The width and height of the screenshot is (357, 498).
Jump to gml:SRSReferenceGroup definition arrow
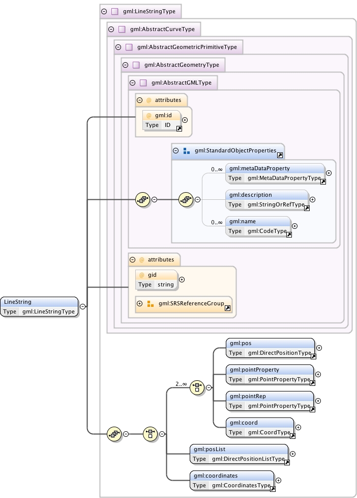tap(227, 308)
